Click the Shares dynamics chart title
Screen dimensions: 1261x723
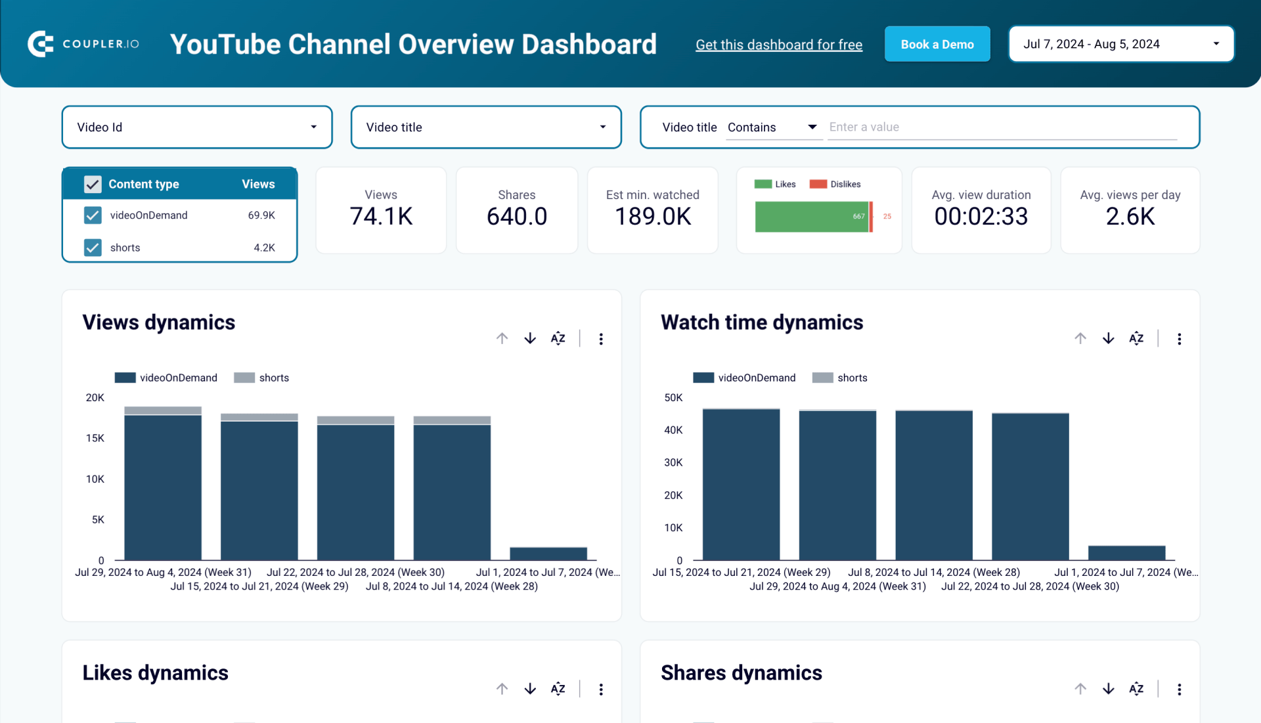[741, 673]
